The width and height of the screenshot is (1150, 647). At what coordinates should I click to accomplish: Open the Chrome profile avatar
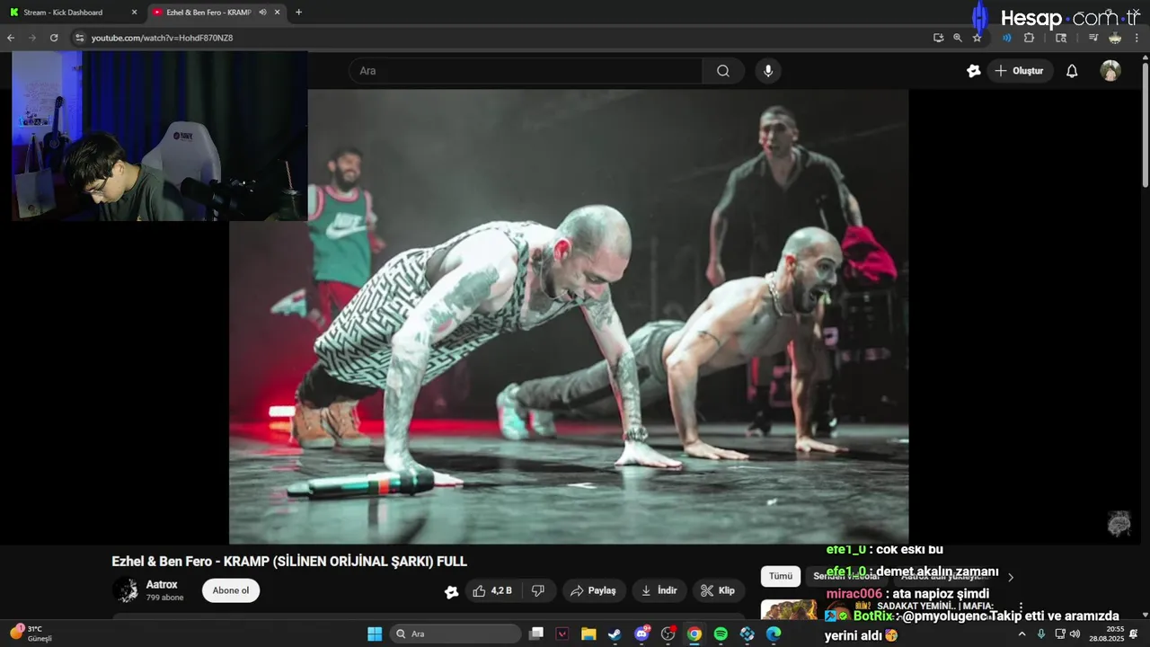click(x=1115, y=38)
